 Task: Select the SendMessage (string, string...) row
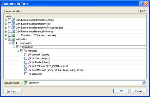click(58, 70)
